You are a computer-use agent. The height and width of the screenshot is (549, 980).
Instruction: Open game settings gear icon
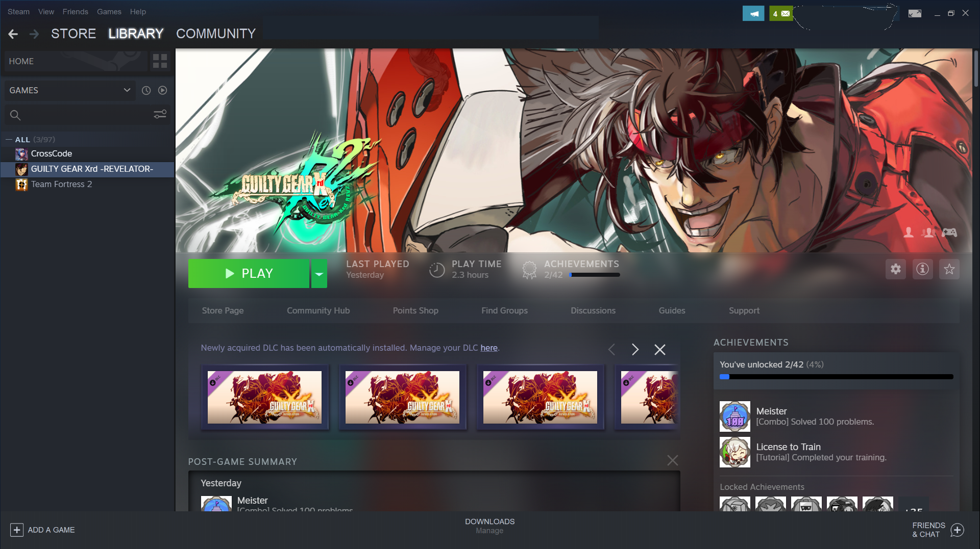896,269
